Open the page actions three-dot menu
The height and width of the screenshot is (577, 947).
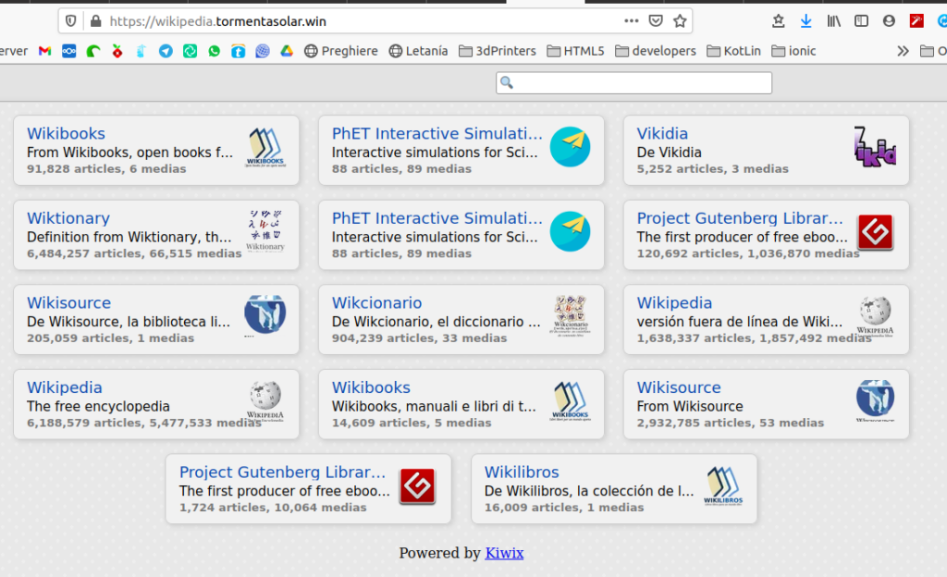coord(631,21)
